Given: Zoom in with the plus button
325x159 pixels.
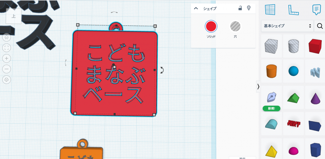Looking at the screenshot, I should [x=6, y=58].
